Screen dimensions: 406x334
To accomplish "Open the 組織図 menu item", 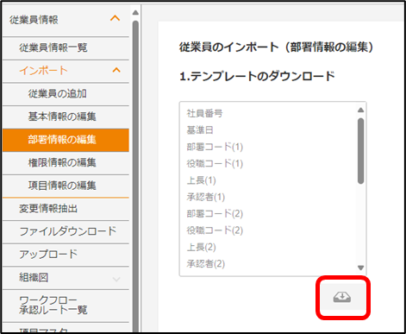I will point(66,278).
